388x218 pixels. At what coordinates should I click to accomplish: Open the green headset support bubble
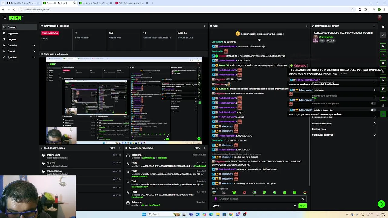click(x=381, y=204)
